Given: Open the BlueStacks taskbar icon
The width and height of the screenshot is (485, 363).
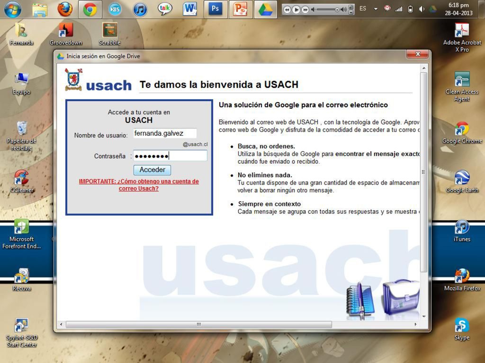Looking at the screenshot, I should coord(115,9).
